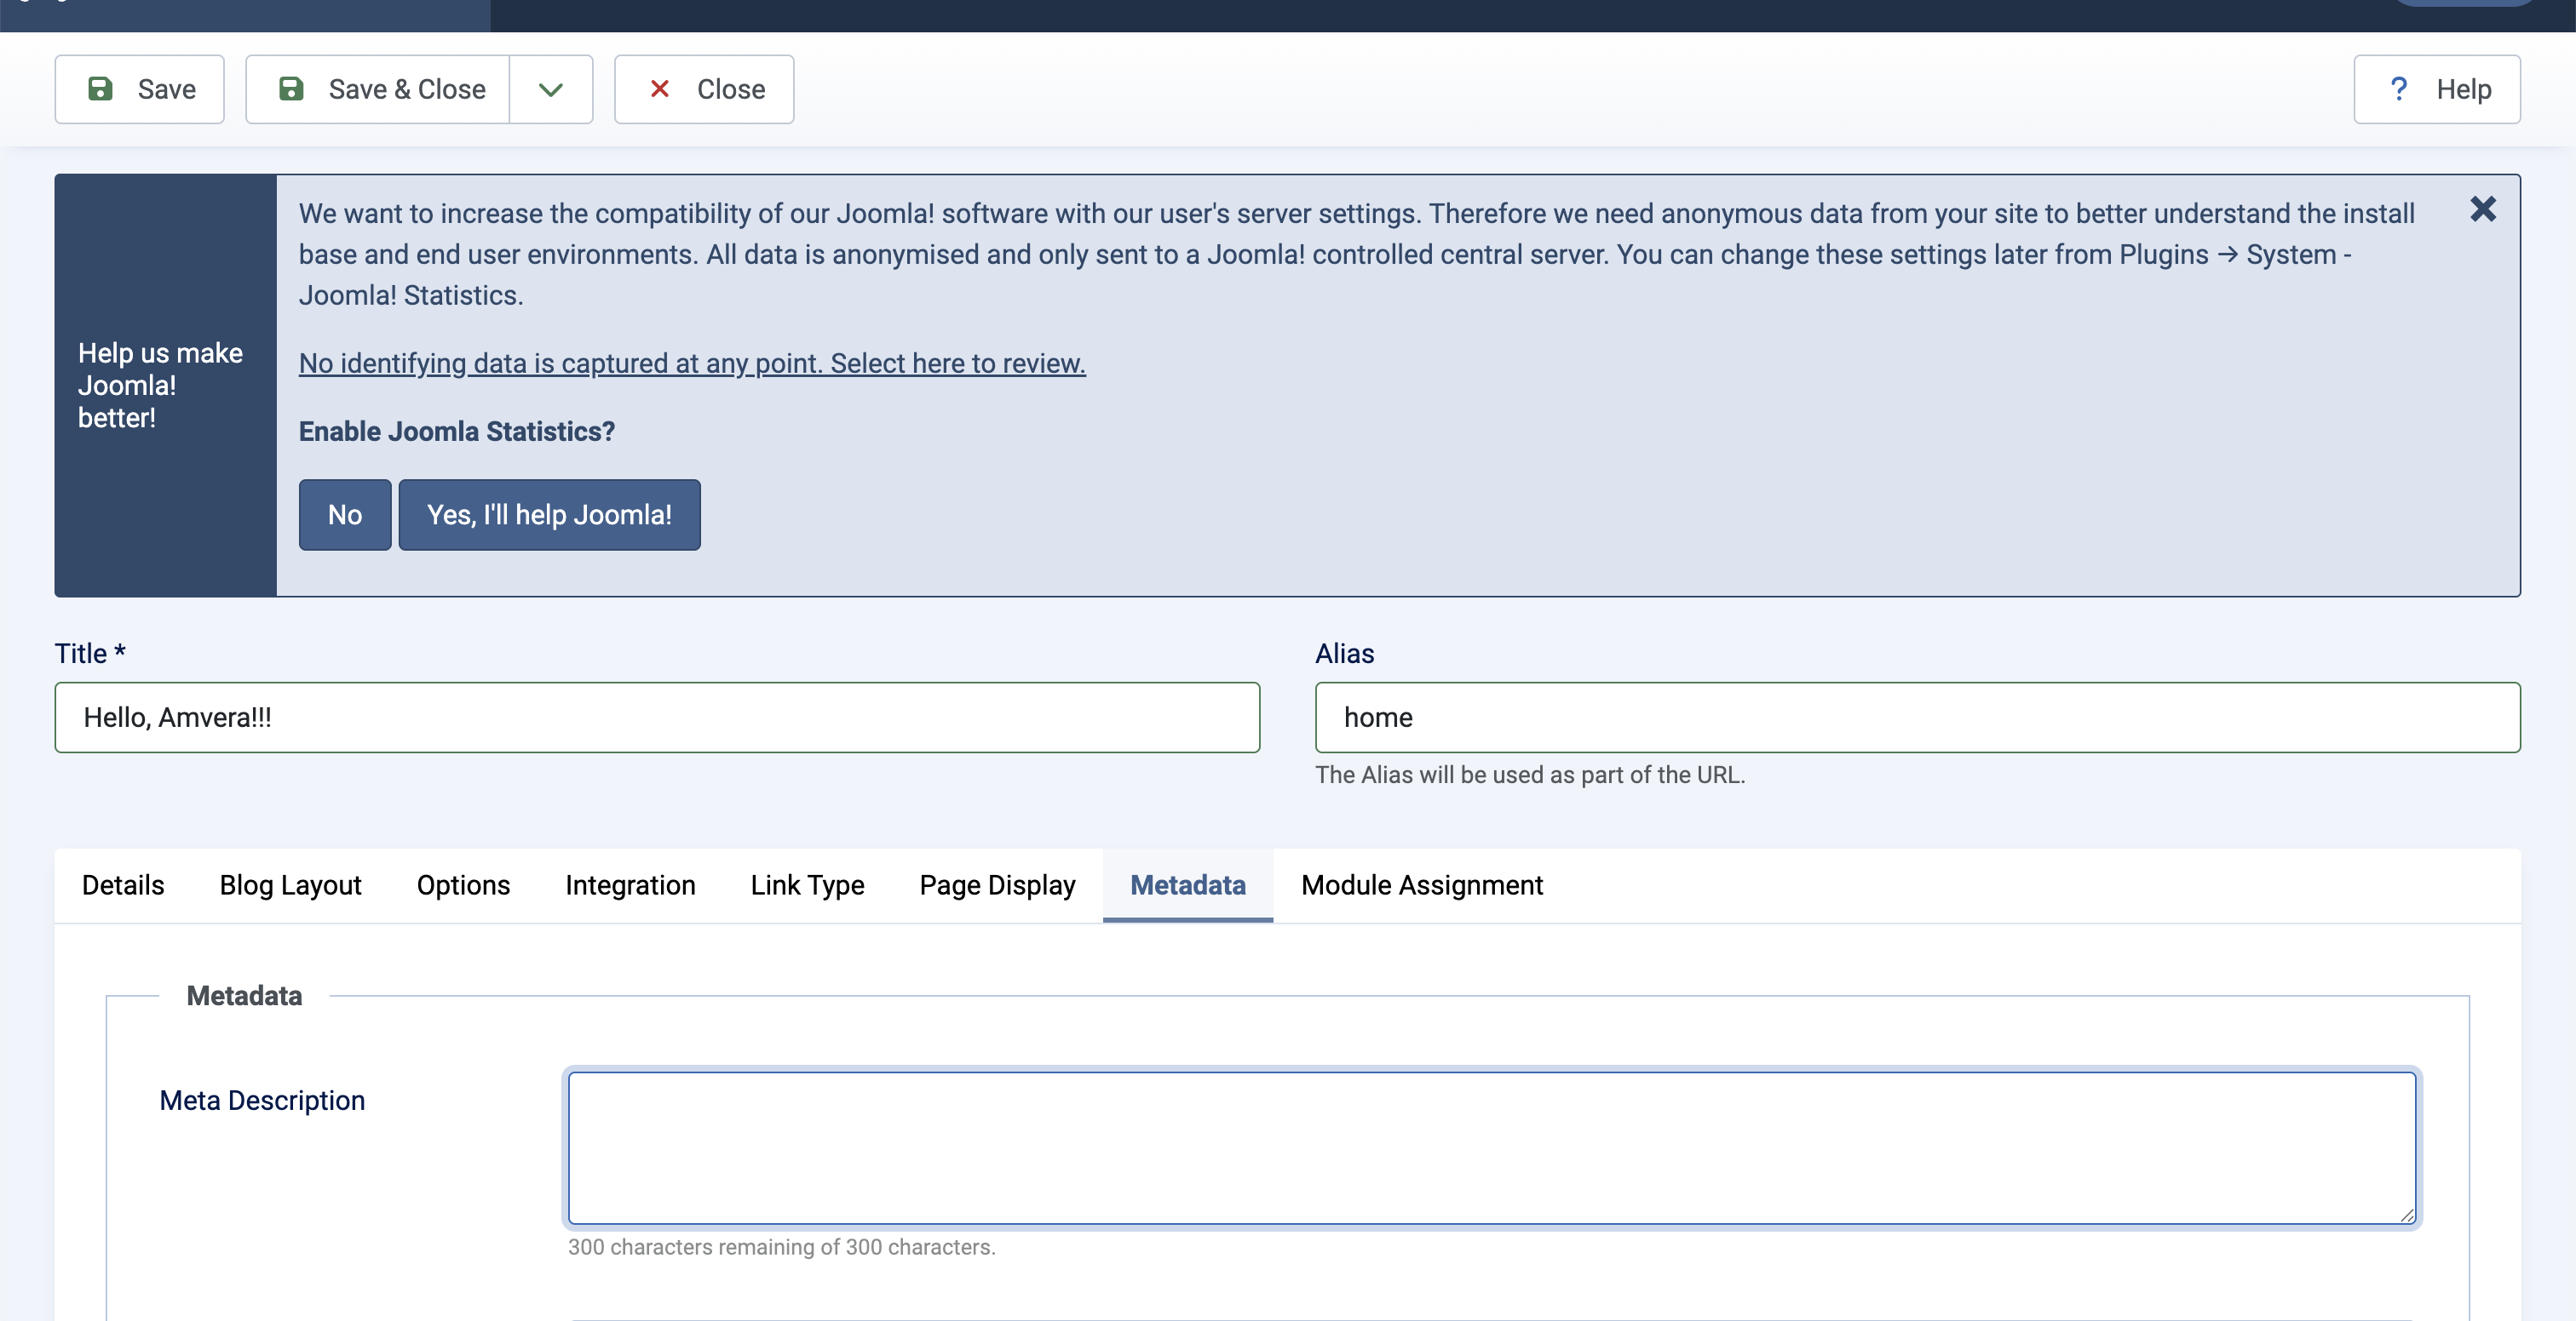Decline Joomla Statistics with No

345,515
